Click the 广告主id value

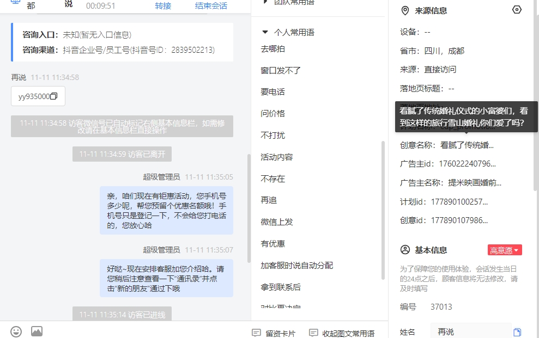point(467,164)
